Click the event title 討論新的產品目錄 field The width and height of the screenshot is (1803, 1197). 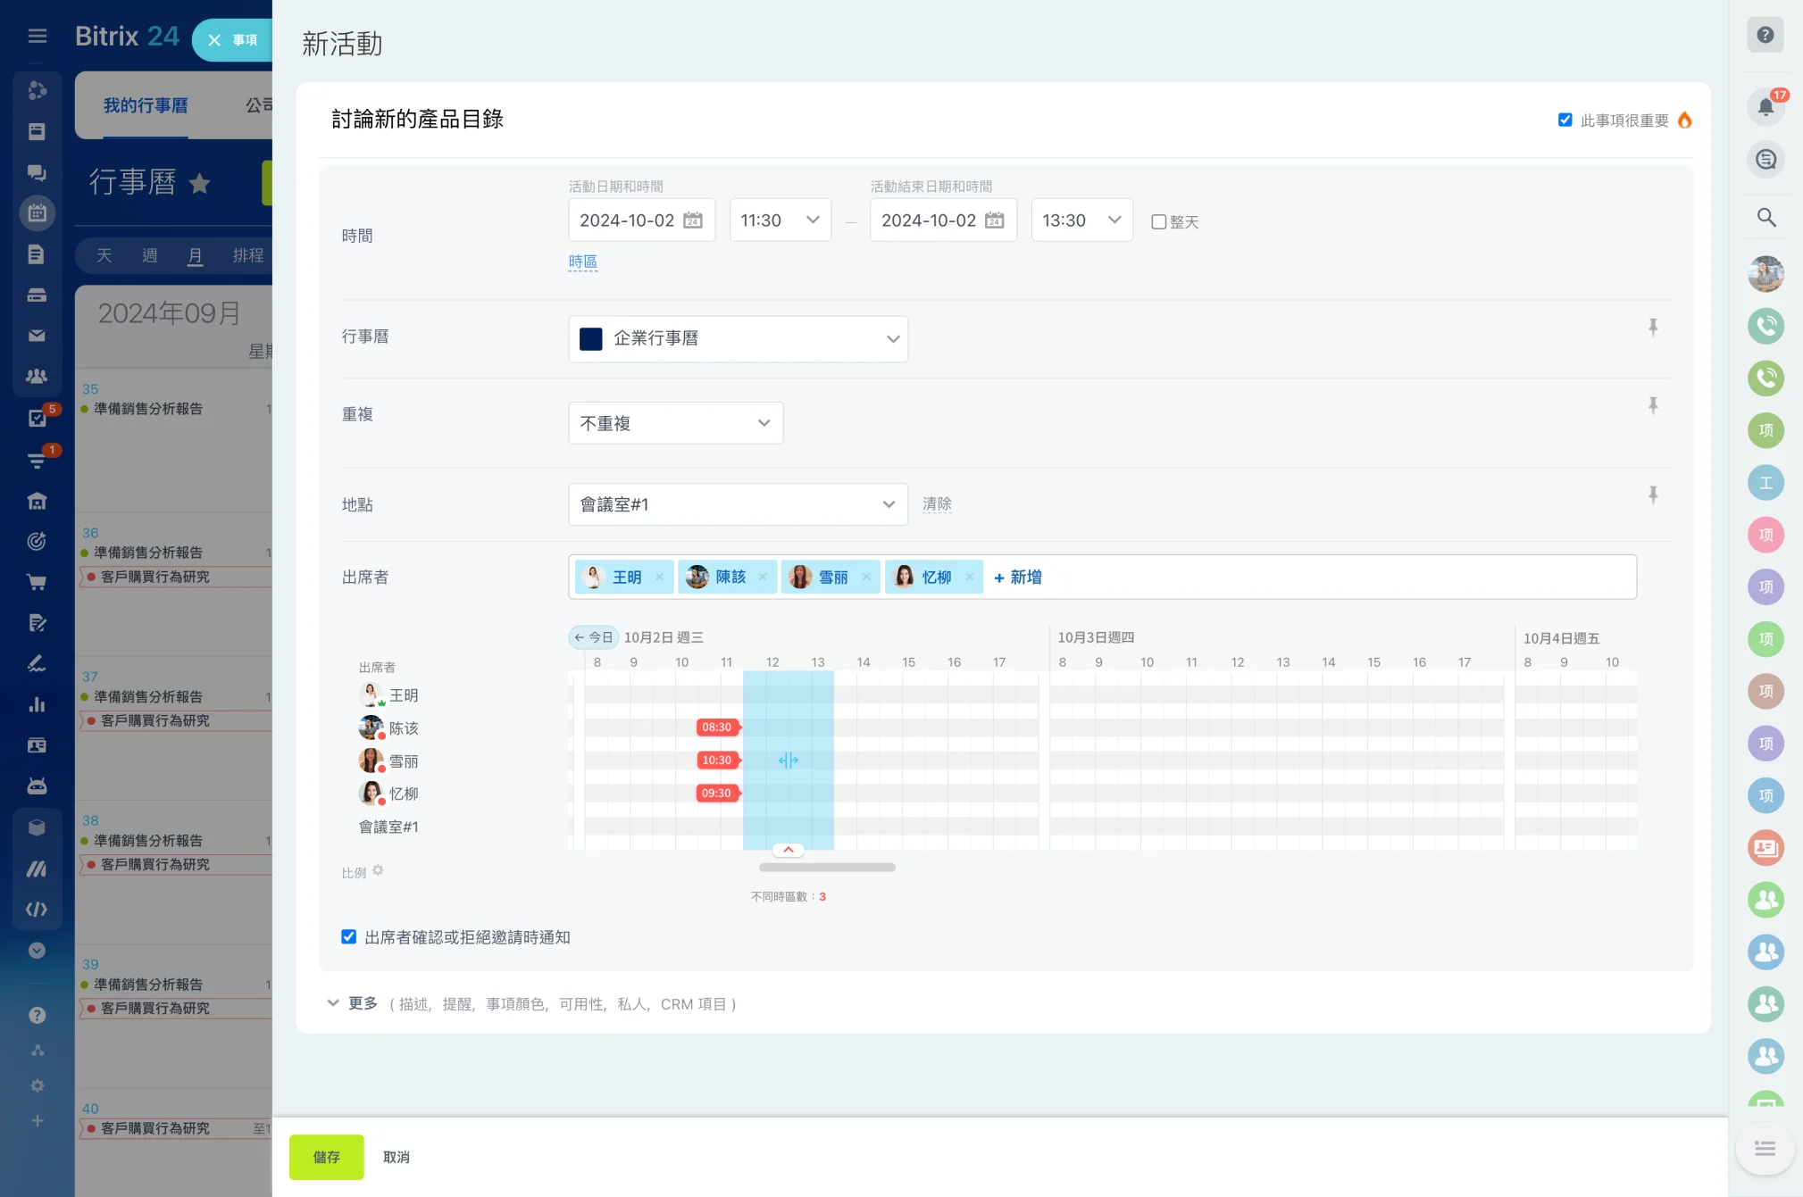tap(417, 120)
